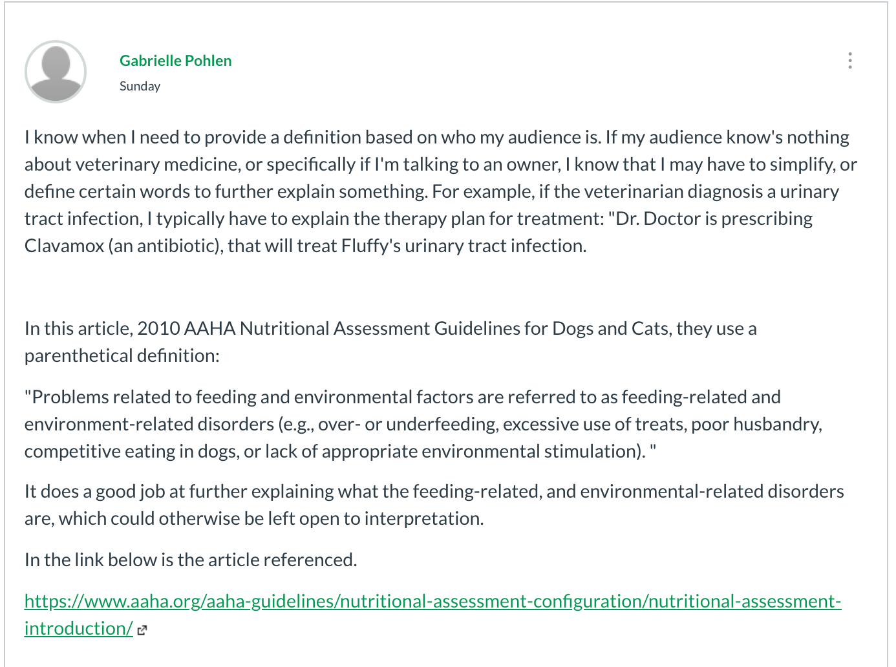Click the first paragraph starting 'I know when'
Viewport: 896px width, 667px height.
pos(441,191)
